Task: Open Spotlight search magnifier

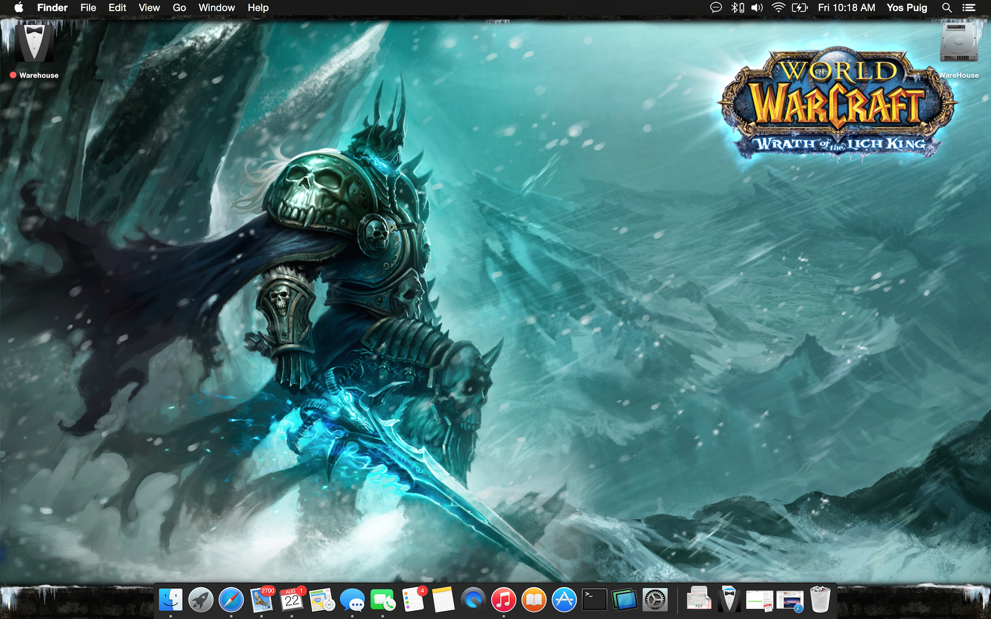Action: point(947,8)
